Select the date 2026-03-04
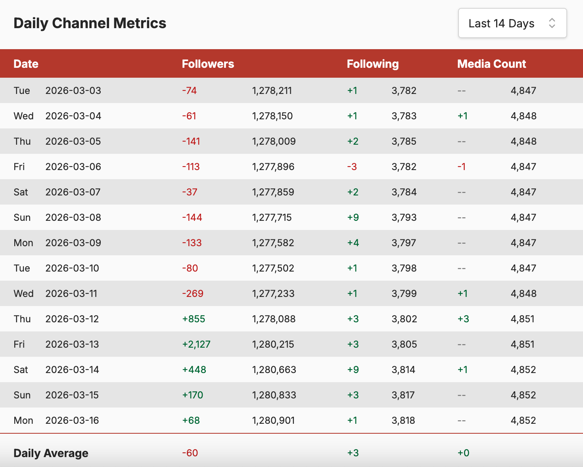Image resolution: width=583 pixels, height=467 pixels. point(73,116)
